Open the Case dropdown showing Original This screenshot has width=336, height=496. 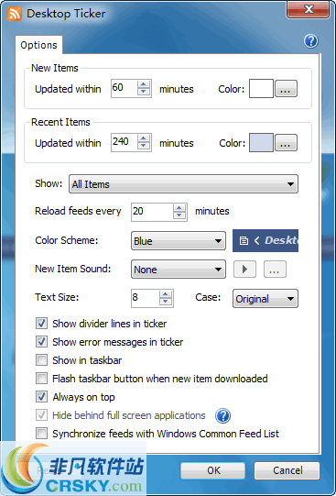[266, 299]
